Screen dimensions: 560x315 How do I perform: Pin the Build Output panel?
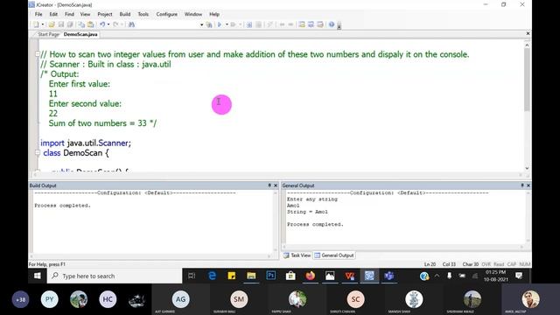269,185
